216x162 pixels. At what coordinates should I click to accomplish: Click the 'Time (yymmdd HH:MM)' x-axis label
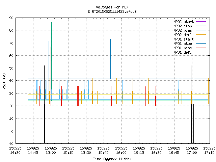(x=112, y=159)
